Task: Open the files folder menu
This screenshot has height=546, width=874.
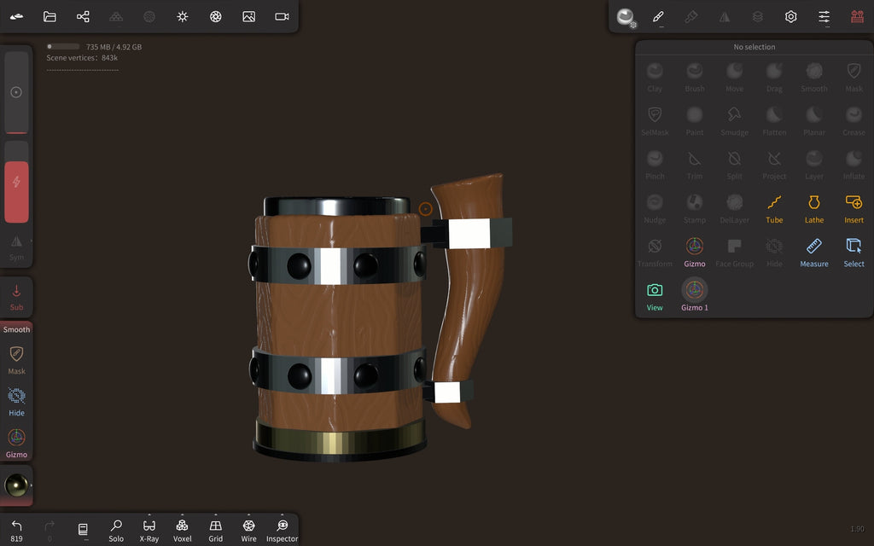Action: 50,17
